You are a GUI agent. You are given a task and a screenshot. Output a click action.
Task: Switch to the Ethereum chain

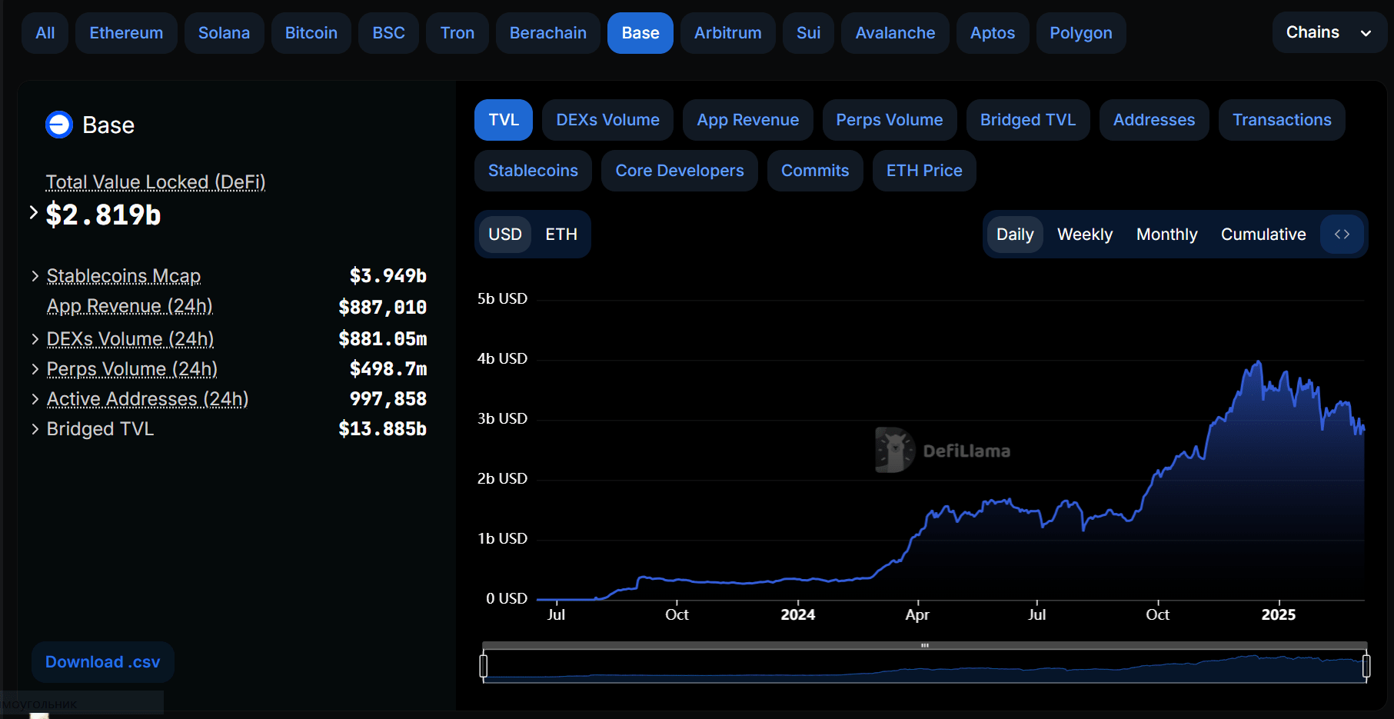[x=126, y=33]
